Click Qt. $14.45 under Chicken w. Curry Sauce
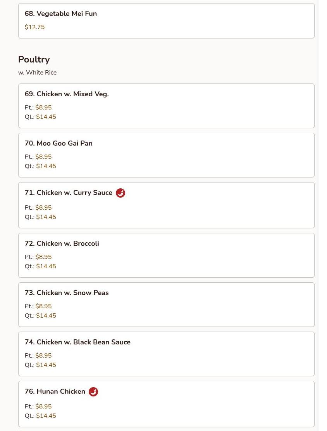Screen dimensions: 327x431 tap(46, 217)
